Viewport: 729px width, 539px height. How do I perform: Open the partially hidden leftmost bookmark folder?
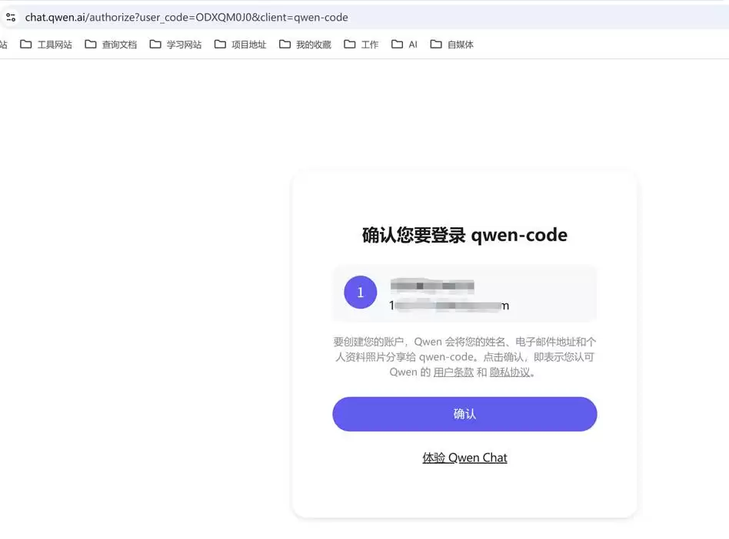3,45
